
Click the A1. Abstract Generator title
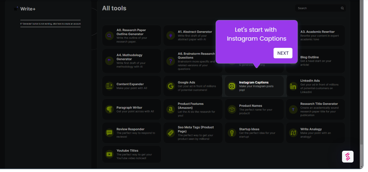(x=195, y=32)
